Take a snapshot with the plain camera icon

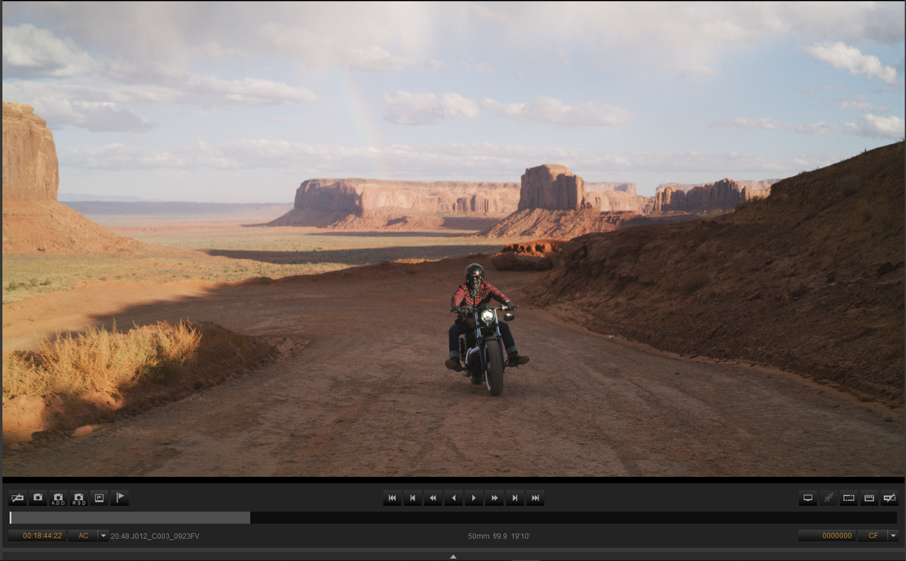pos(38,498)
